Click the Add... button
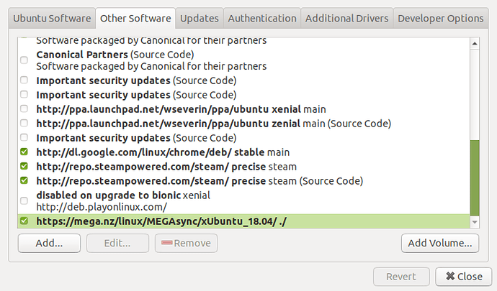 point(49,243)
